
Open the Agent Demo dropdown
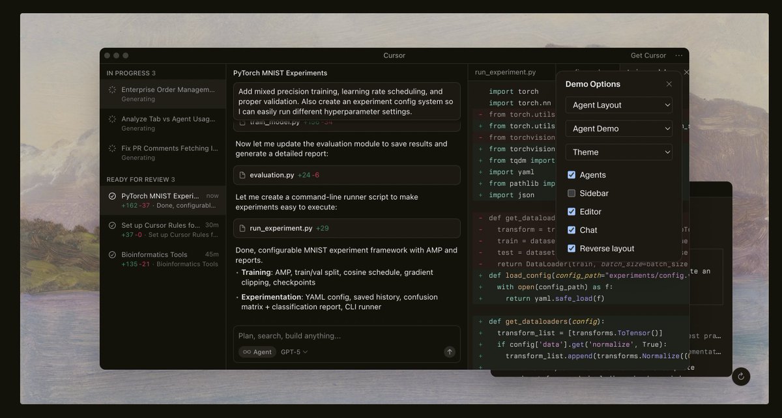619,128
